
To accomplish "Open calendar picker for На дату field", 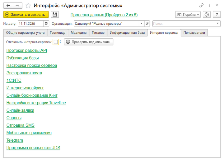I will [46, 23].
